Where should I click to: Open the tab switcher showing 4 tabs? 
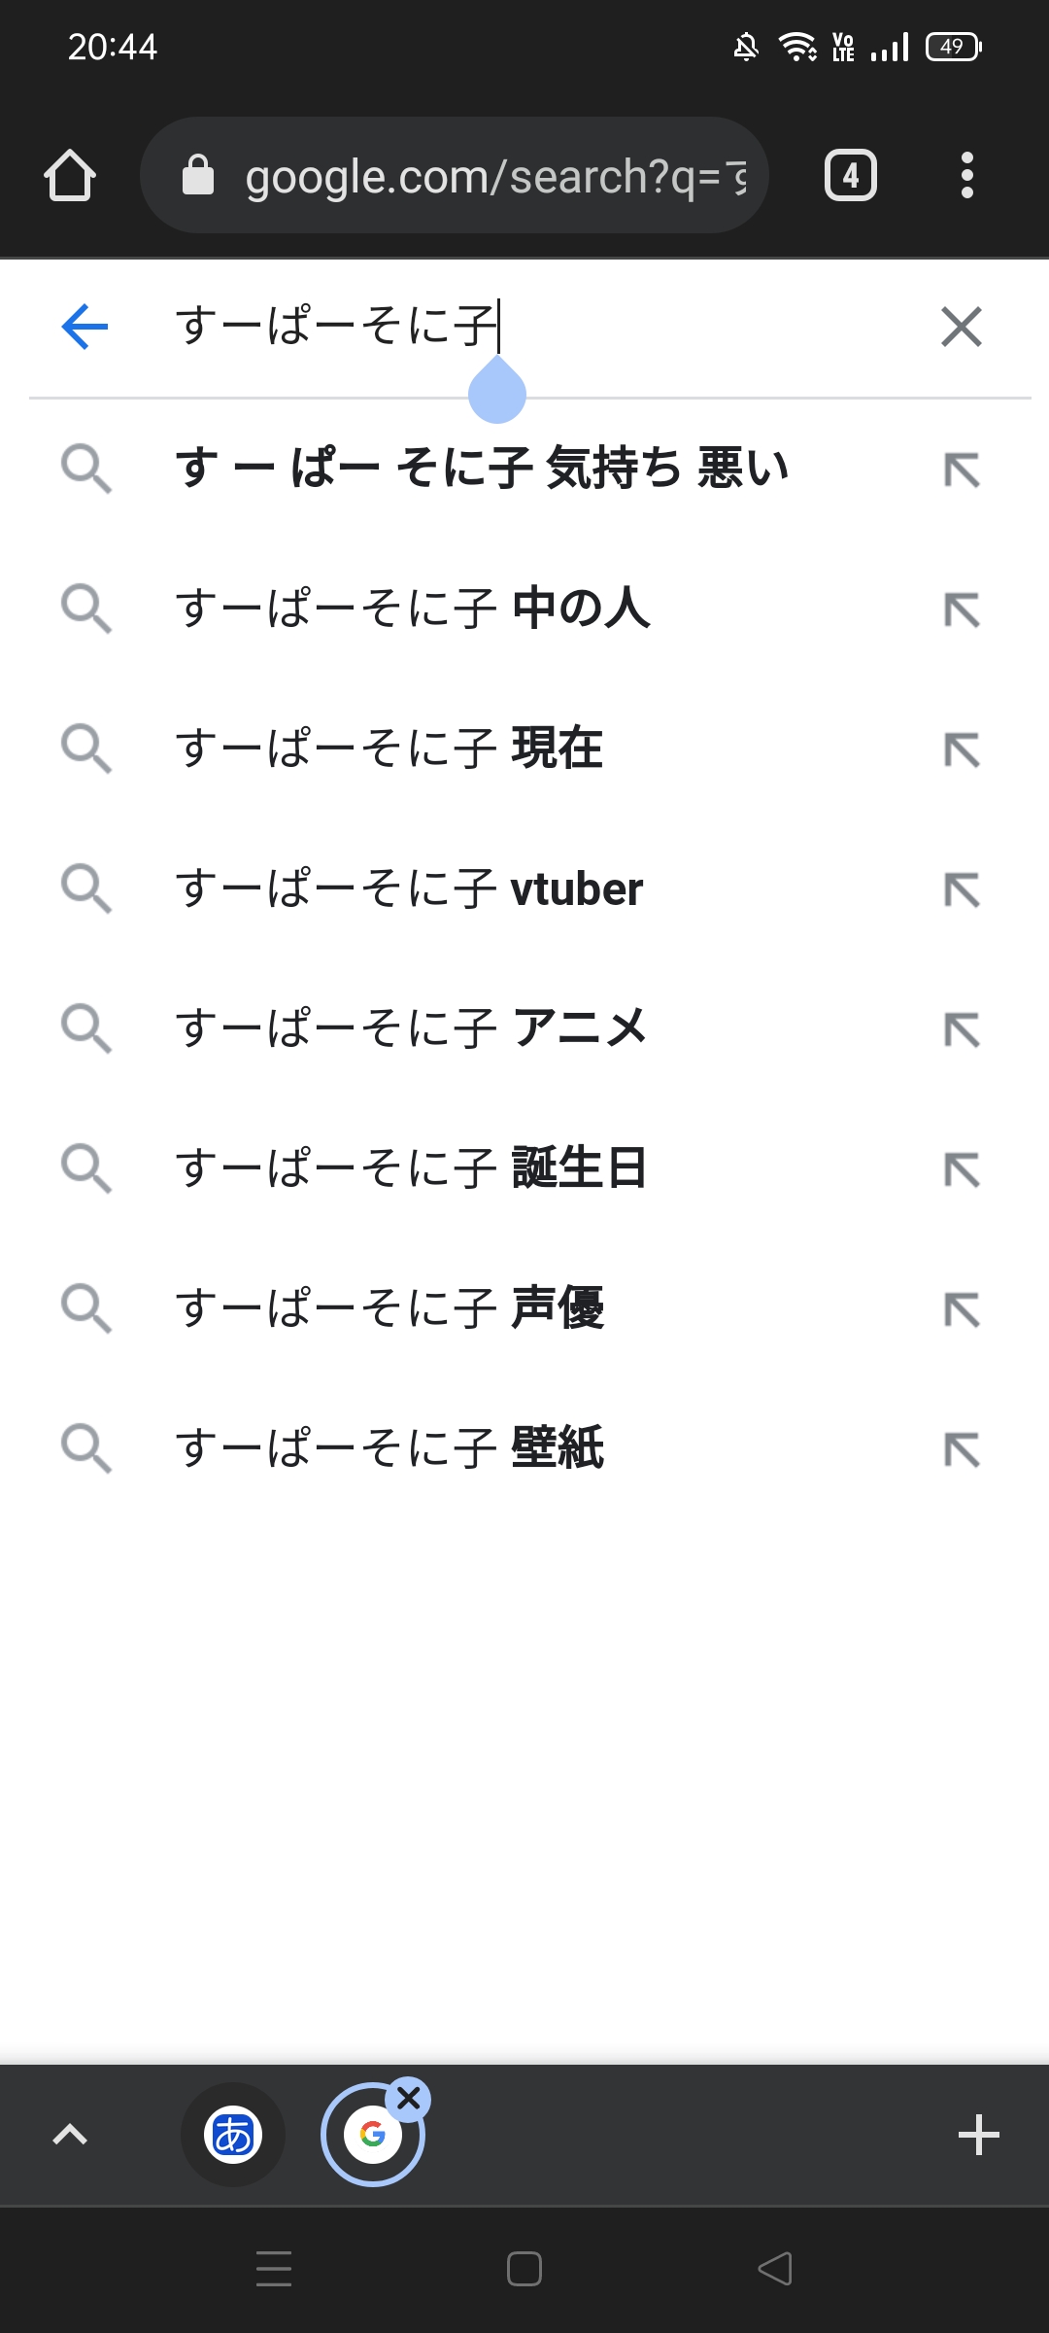tap(850, 176)
